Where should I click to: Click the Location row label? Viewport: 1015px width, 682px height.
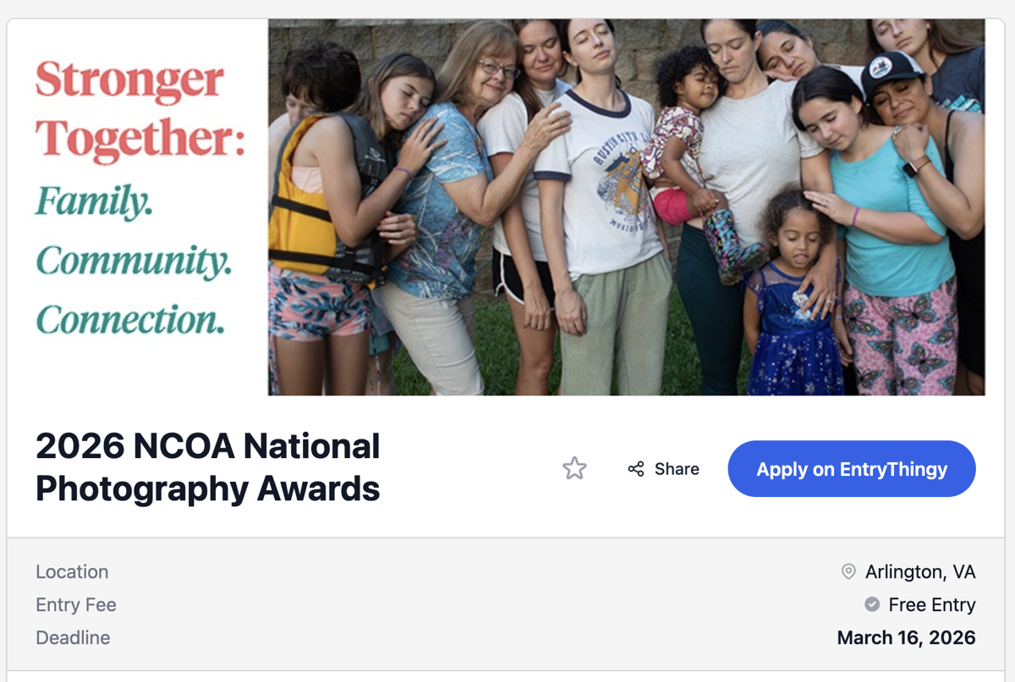[72, 572]
